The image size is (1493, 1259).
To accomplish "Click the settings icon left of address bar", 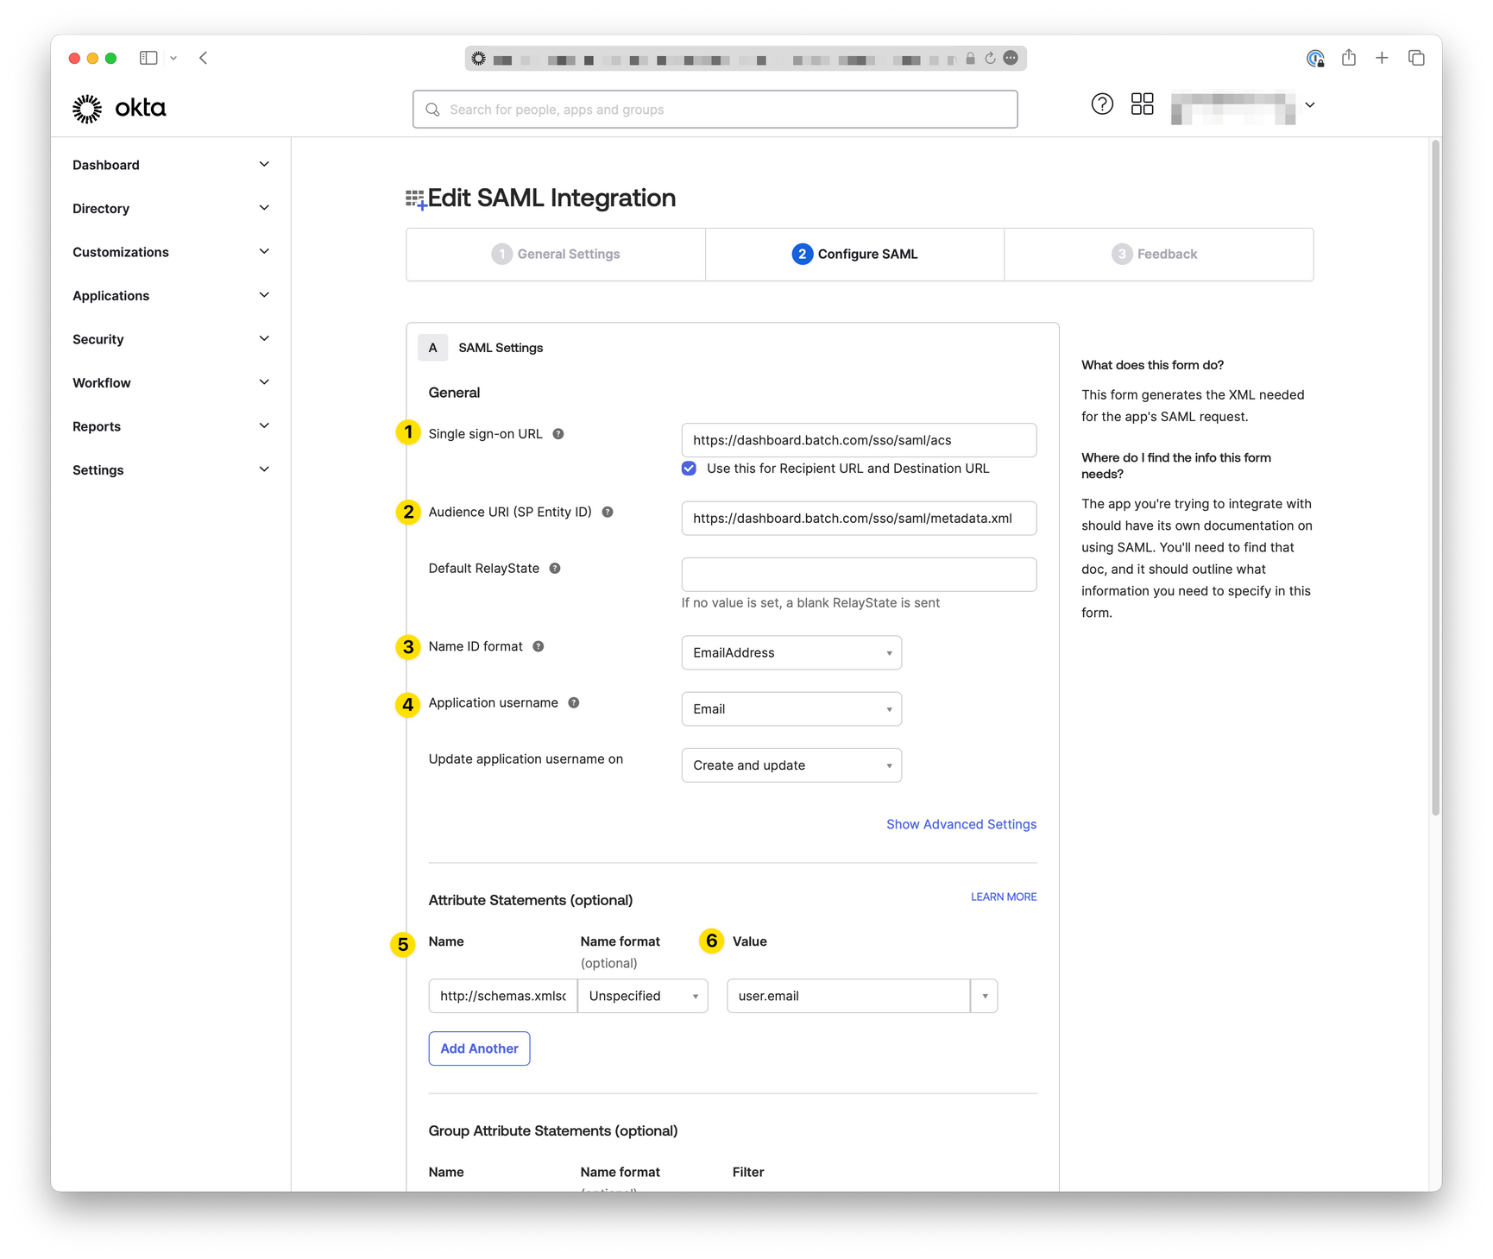I will coord(478,58).
